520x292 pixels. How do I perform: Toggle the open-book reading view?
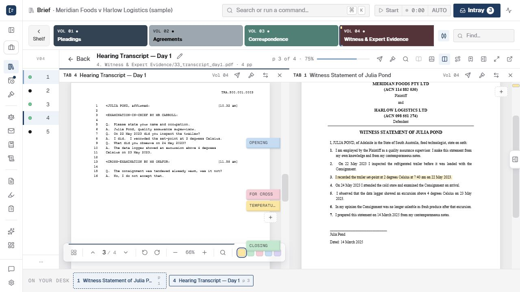pyautogui.click(x=418, y=59)
